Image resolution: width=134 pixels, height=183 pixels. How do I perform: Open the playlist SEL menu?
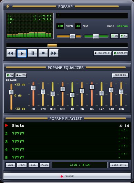(33, 165)
